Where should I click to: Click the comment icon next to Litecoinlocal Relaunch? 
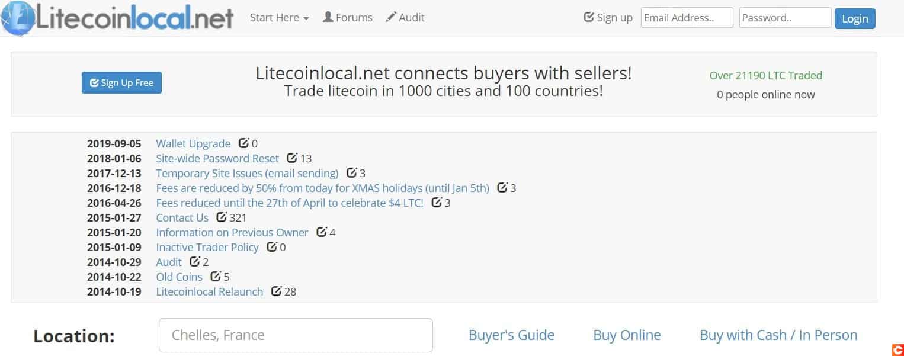tap(276, 291)
